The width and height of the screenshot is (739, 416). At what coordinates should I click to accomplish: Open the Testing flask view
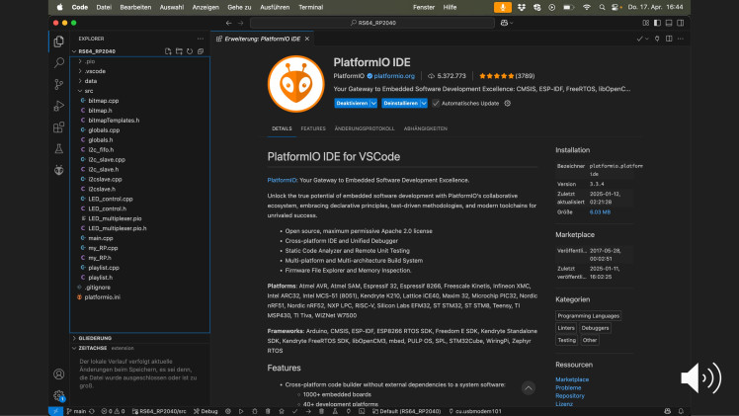59,149
